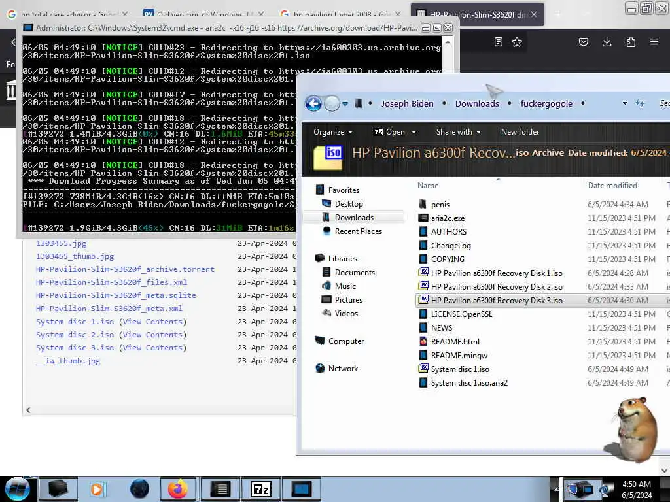This screenshot has width=670, height=502.
Task: Select the ChangeLog file
Action: pyautogui.click(x=451, y=246)
